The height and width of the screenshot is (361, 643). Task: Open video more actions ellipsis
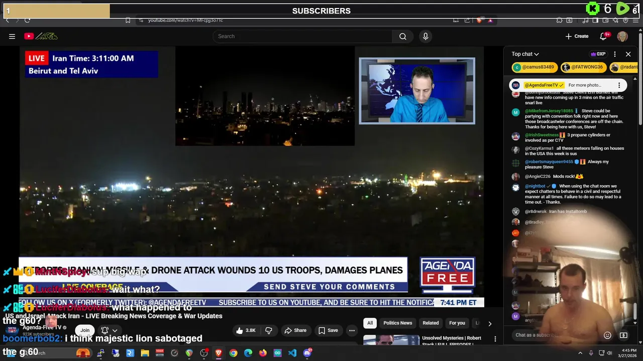(x=352, y=330)
